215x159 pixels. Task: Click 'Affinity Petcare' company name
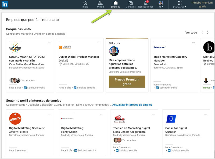tap(18, 132)
